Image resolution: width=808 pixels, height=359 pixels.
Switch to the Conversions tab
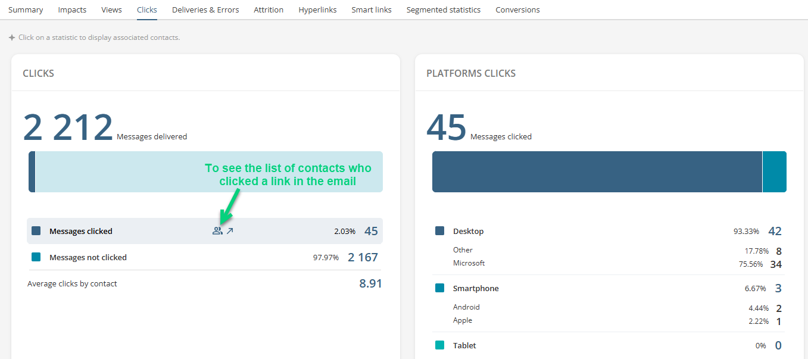517,10
